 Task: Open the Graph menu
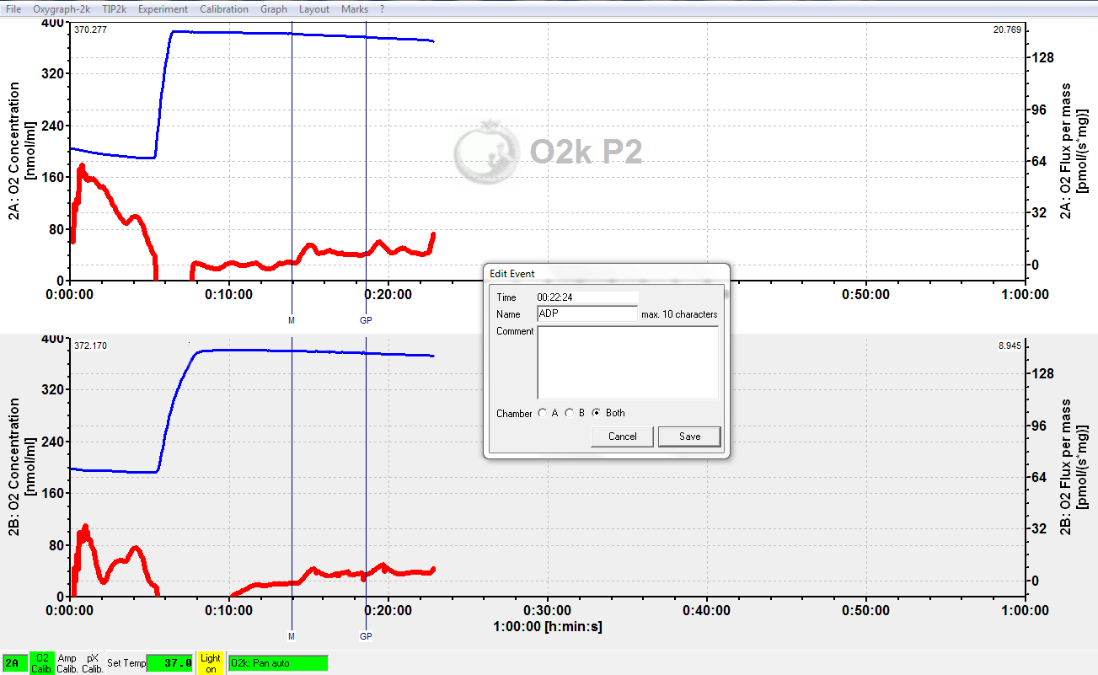pyautogui.click(x=274, y=9)
